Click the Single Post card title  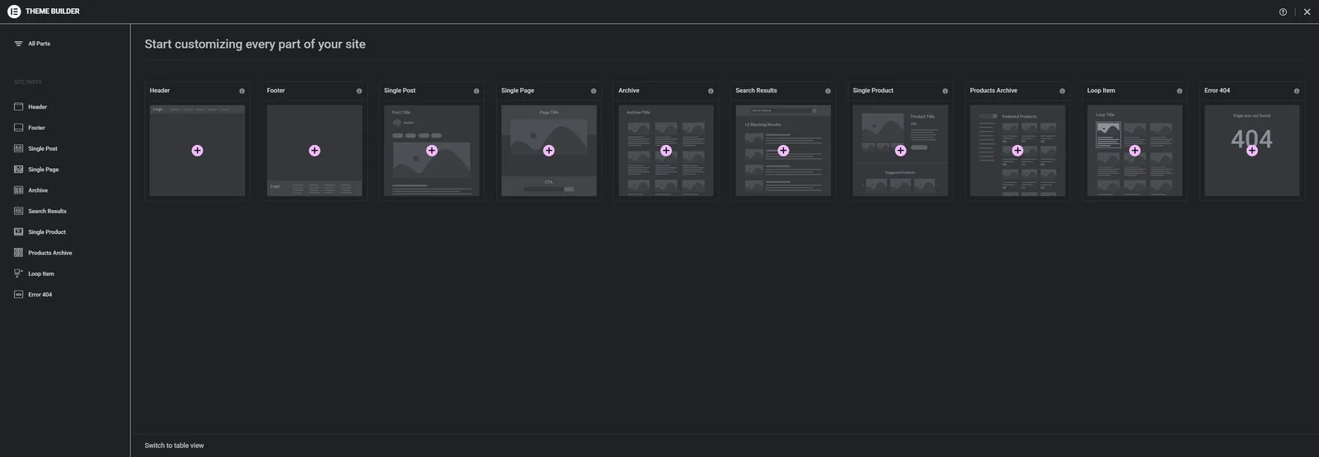coord(400,91)
